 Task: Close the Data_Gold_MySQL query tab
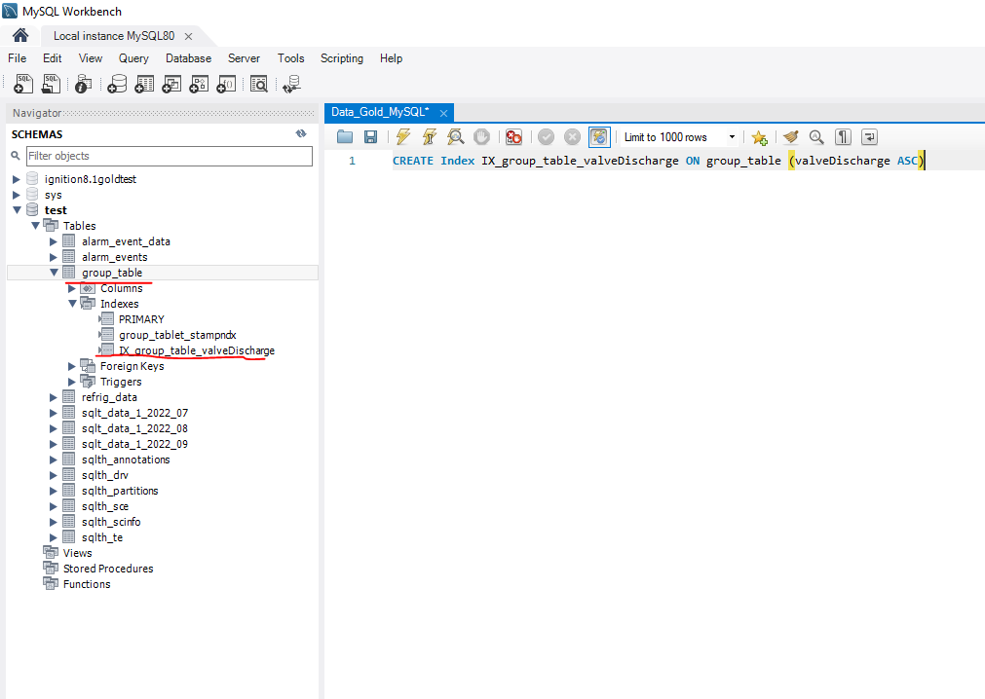pos(443,113)
